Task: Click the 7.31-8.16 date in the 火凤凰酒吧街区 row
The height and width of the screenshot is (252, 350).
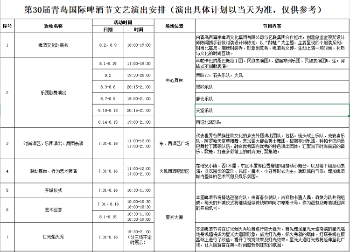Action: (108, 171)
